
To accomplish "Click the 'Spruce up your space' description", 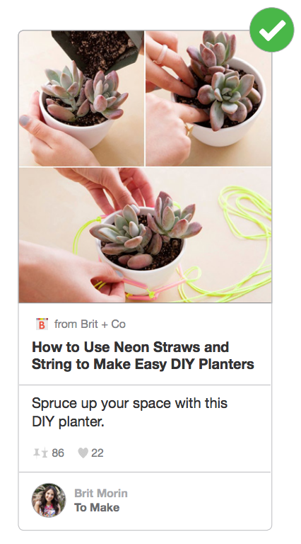I will 130,412.
